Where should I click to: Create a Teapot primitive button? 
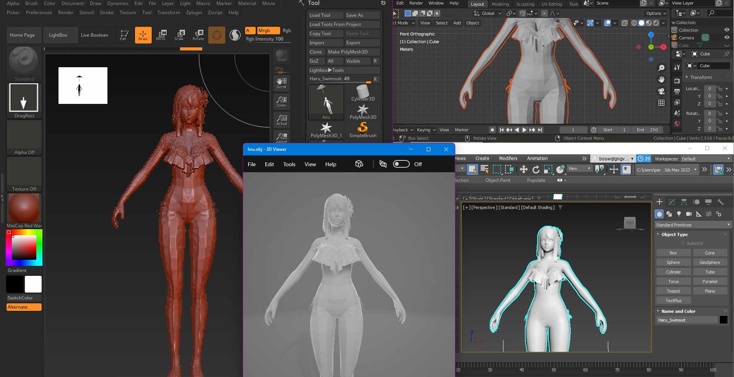(x=673, y=291)
